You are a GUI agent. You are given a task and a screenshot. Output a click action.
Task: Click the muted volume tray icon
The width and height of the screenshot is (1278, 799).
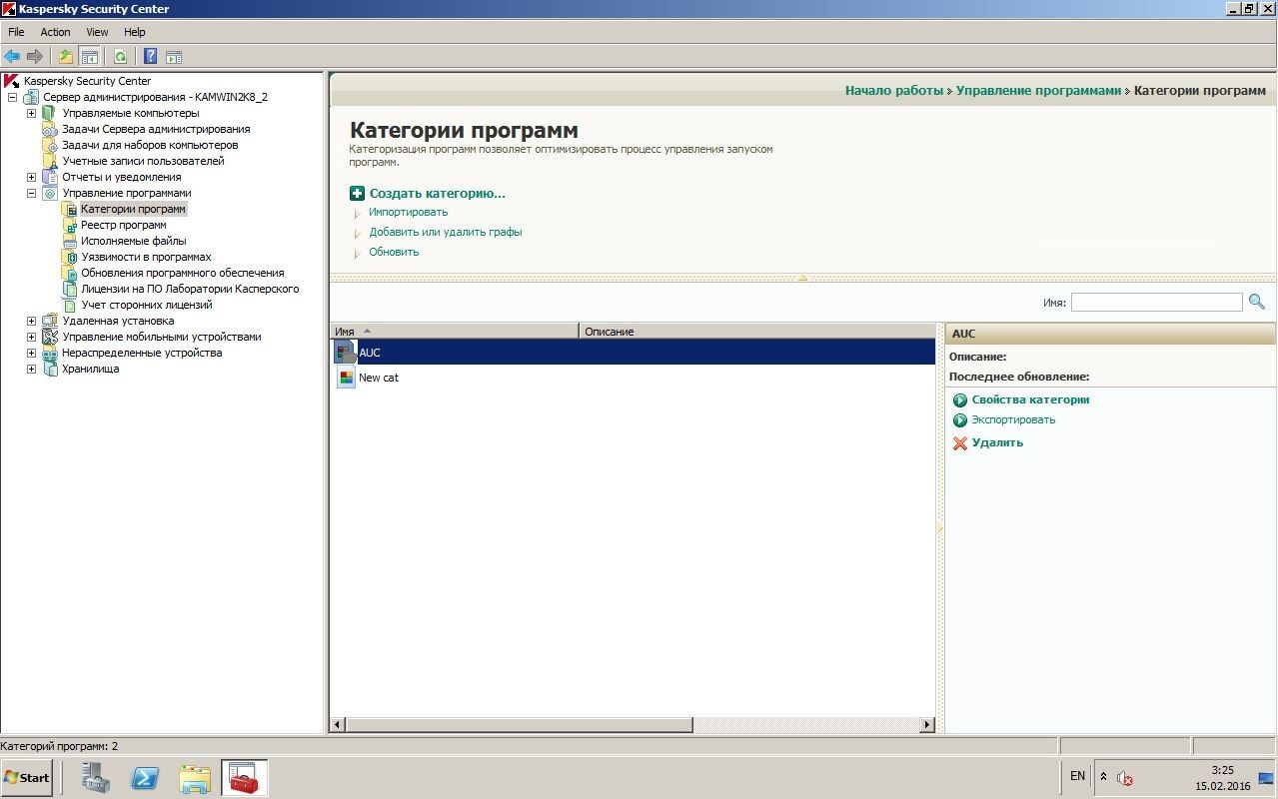pyautogui.click(x=1124, y=778)
